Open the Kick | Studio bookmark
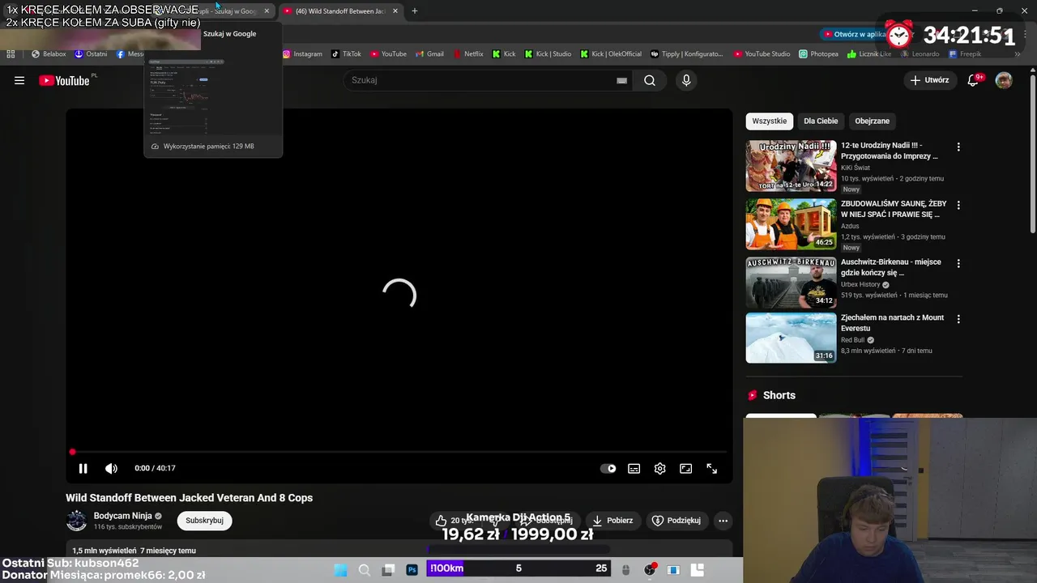The width and height of the screenshot is (1037, 583). click(548, 54)
